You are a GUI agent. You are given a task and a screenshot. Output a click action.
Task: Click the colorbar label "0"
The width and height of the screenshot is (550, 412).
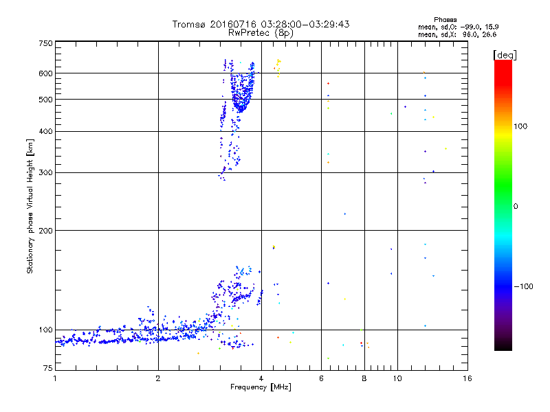pos(515,207)
